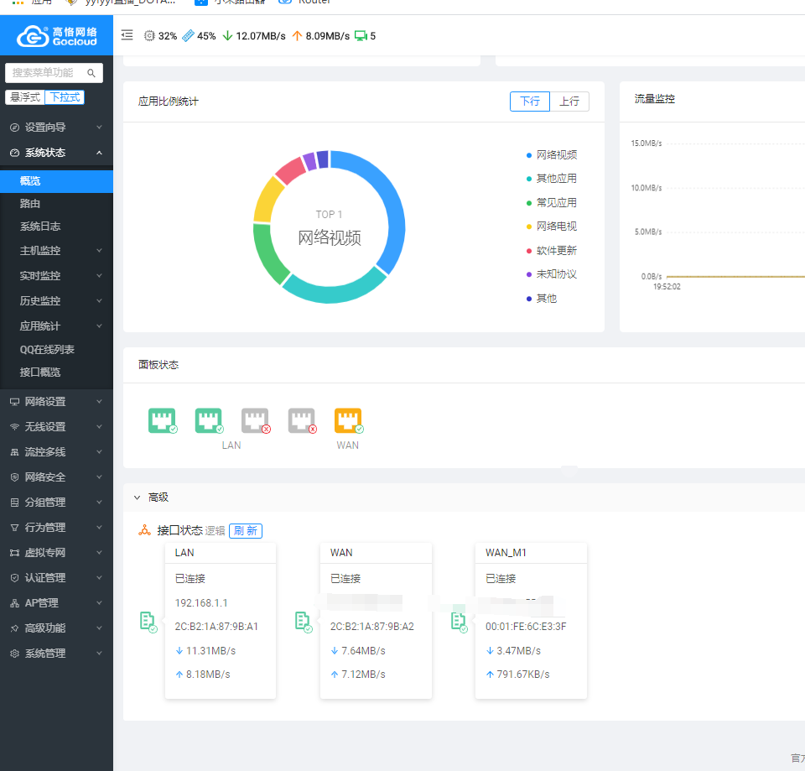Click the first green LAN port icon

pyautogui.click(x=162, y=420)
